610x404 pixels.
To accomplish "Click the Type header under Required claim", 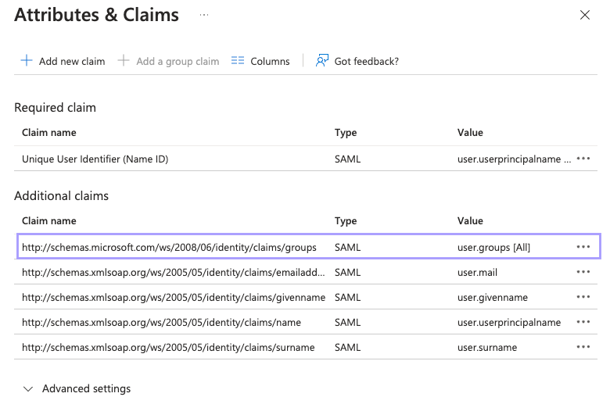I will click(x=346, y=133).
